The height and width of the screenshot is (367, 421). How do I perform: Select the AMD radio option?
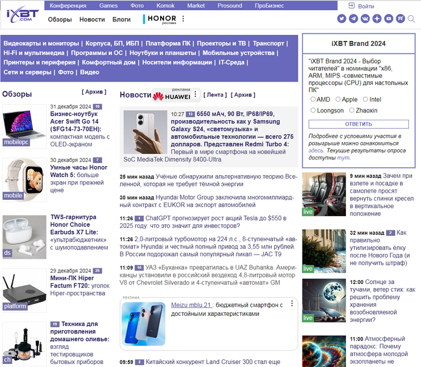coord(313,99)
